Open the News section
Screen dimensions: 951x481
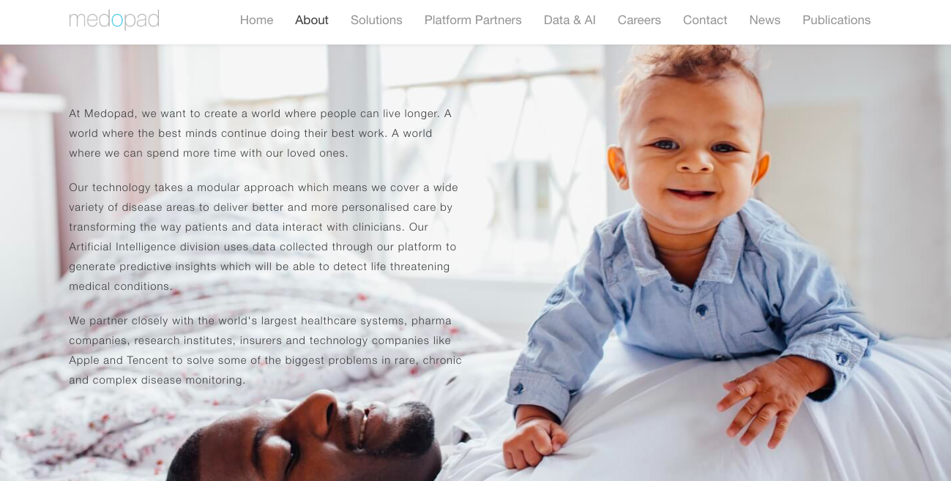pyautogui.click(x=765, y=20)
